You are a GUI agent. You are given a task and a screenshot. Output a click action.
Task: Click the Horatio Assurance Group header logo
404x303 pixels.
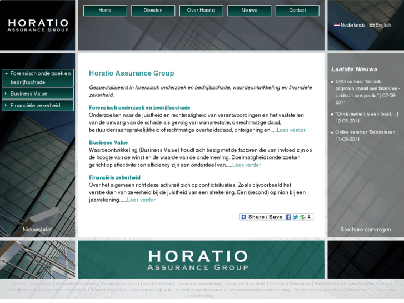(38, 26)
